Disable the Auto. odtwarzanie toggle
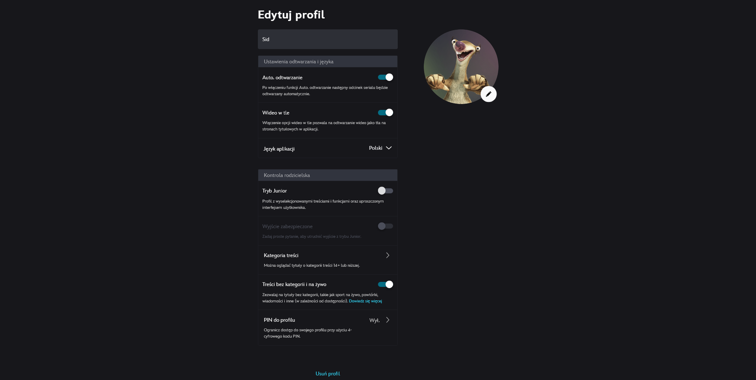This screenshot has width=756, height=380. click(x=386, y=77)
